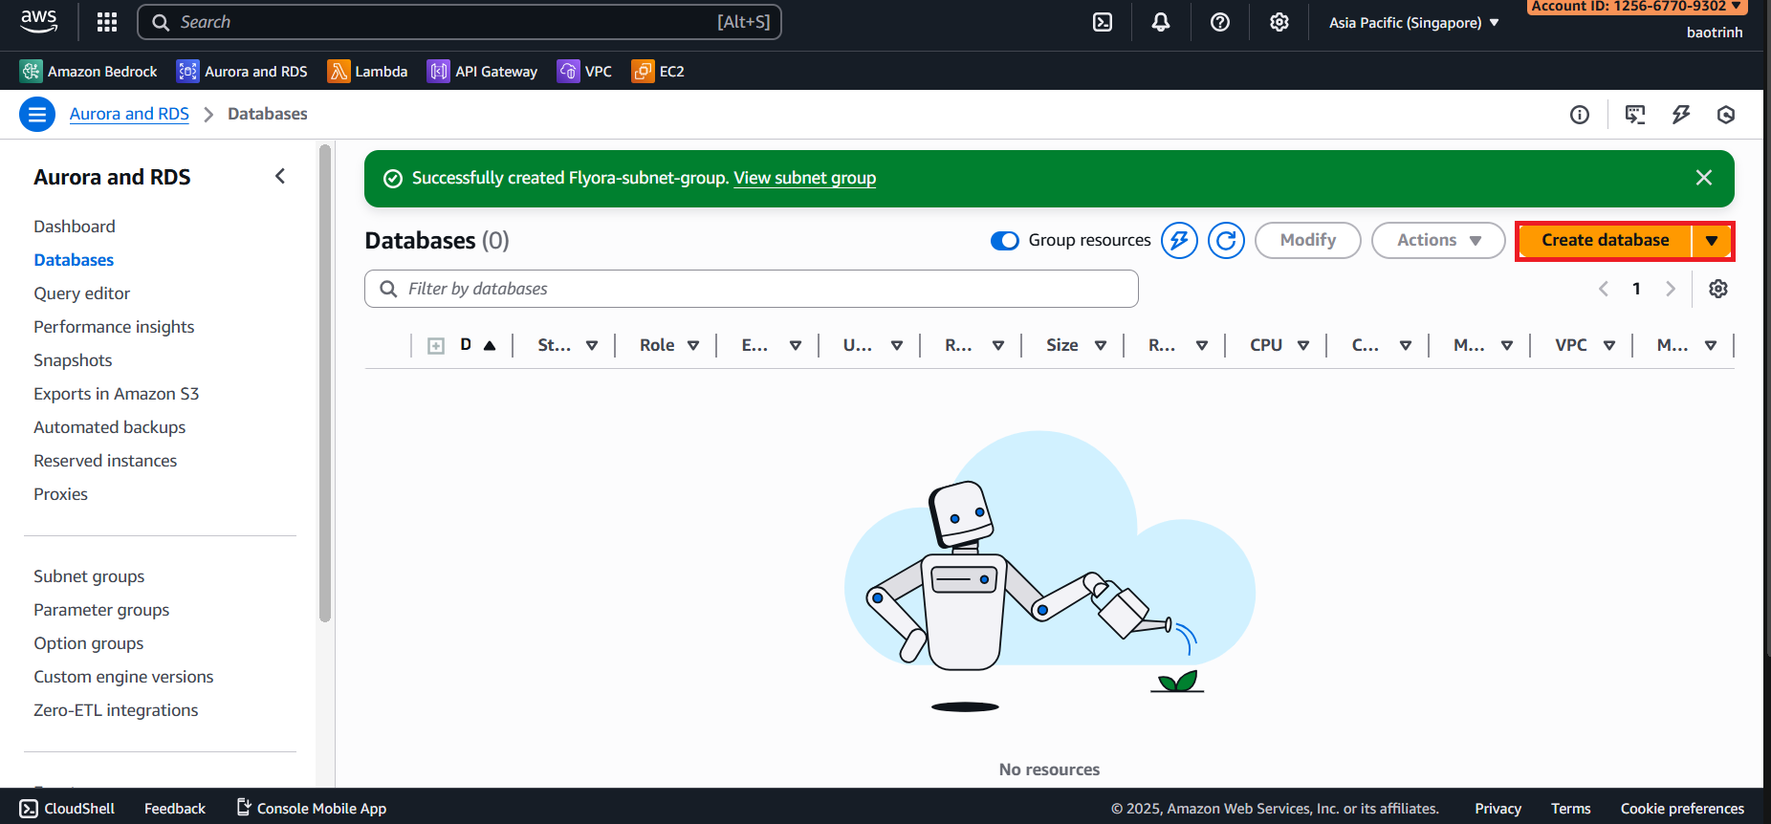Go to Snapshots in the sidebar
1771x824 pixels.
click(73, 360)
